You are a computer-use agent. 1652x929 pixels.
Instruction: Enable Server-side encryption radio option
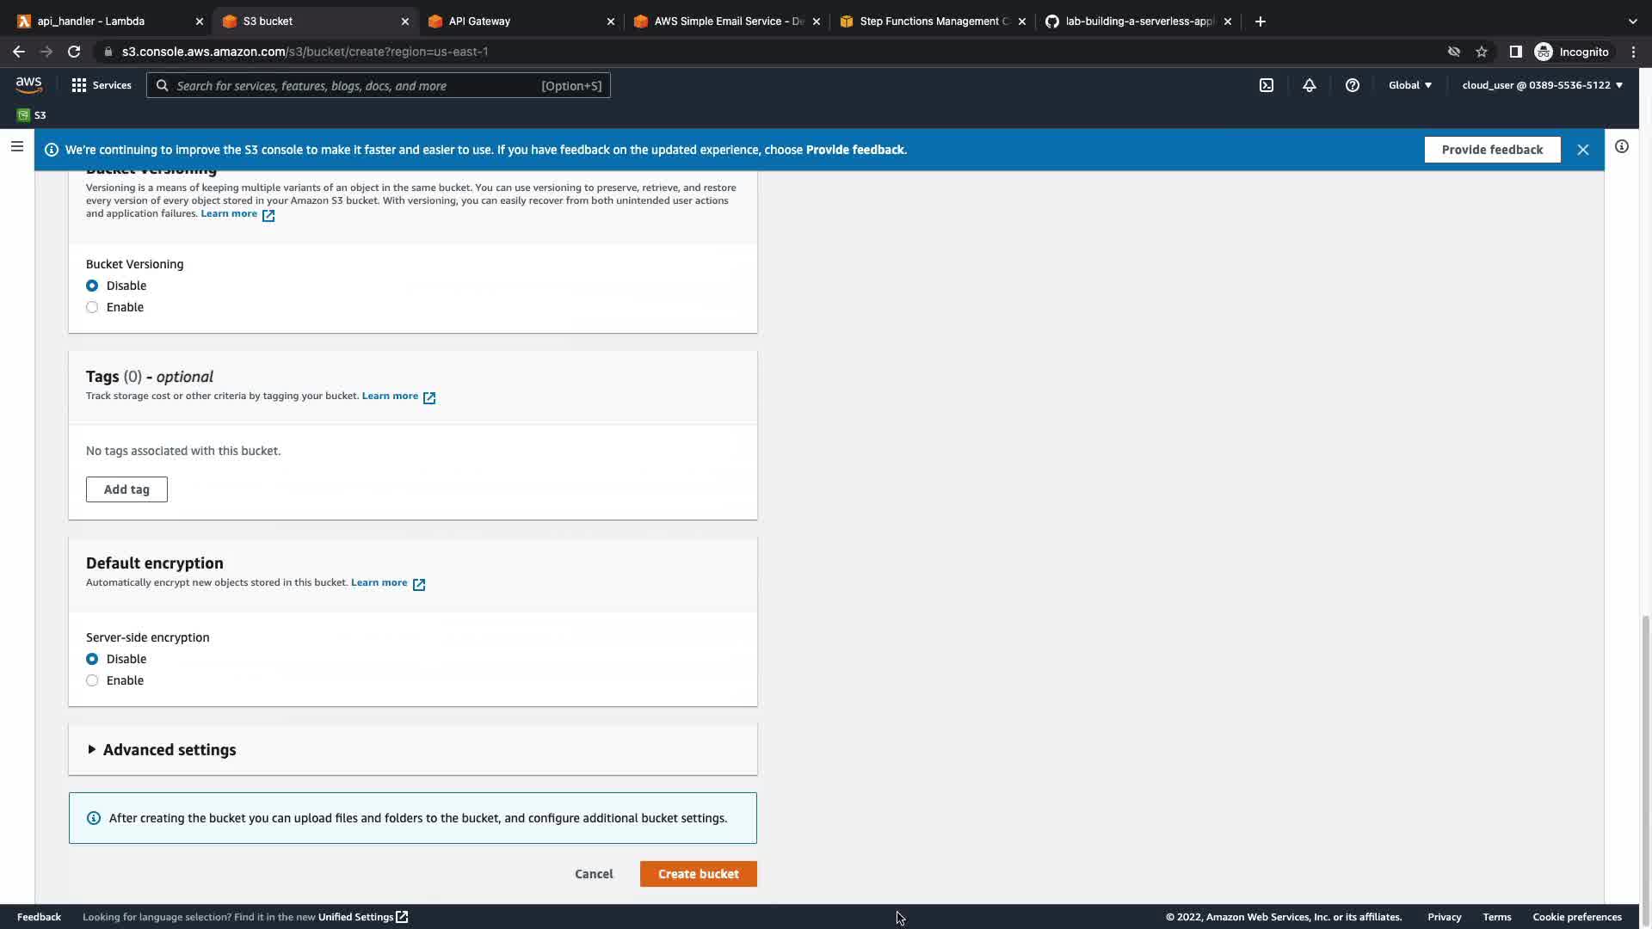[92, 680]
